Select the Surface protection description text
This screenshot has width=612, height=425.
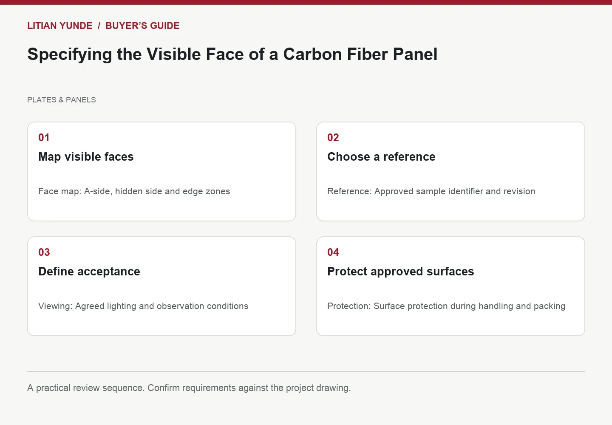point(446,306)
